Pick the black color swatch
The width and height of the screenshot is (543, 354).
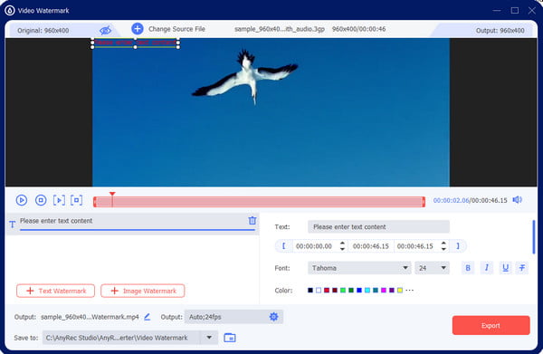click(310, 291)
